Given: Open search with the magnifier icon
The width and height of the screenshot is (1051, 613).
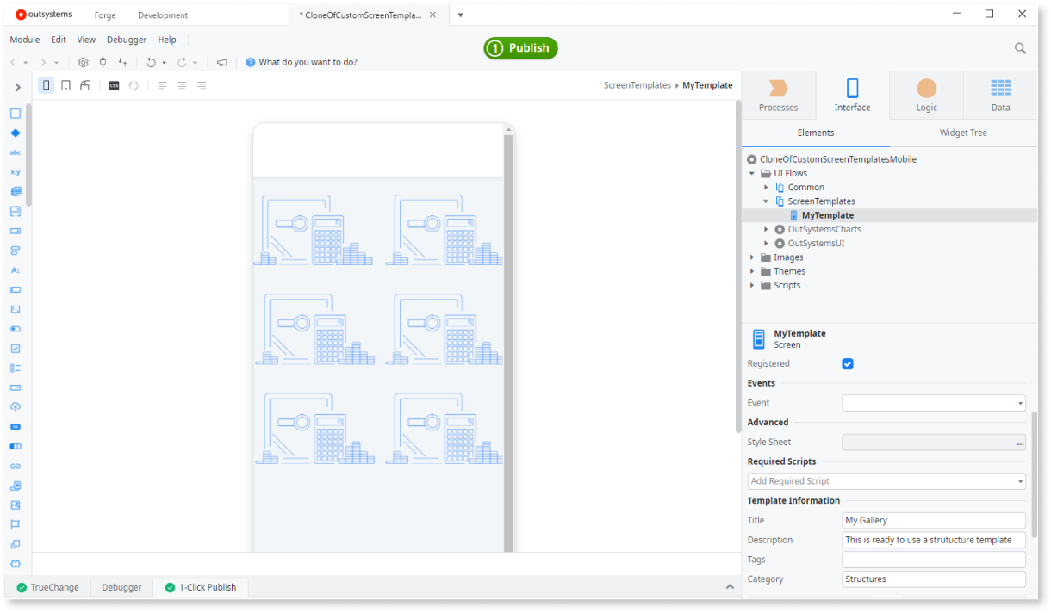Looking at the screenshot, I should [1020, 48].
